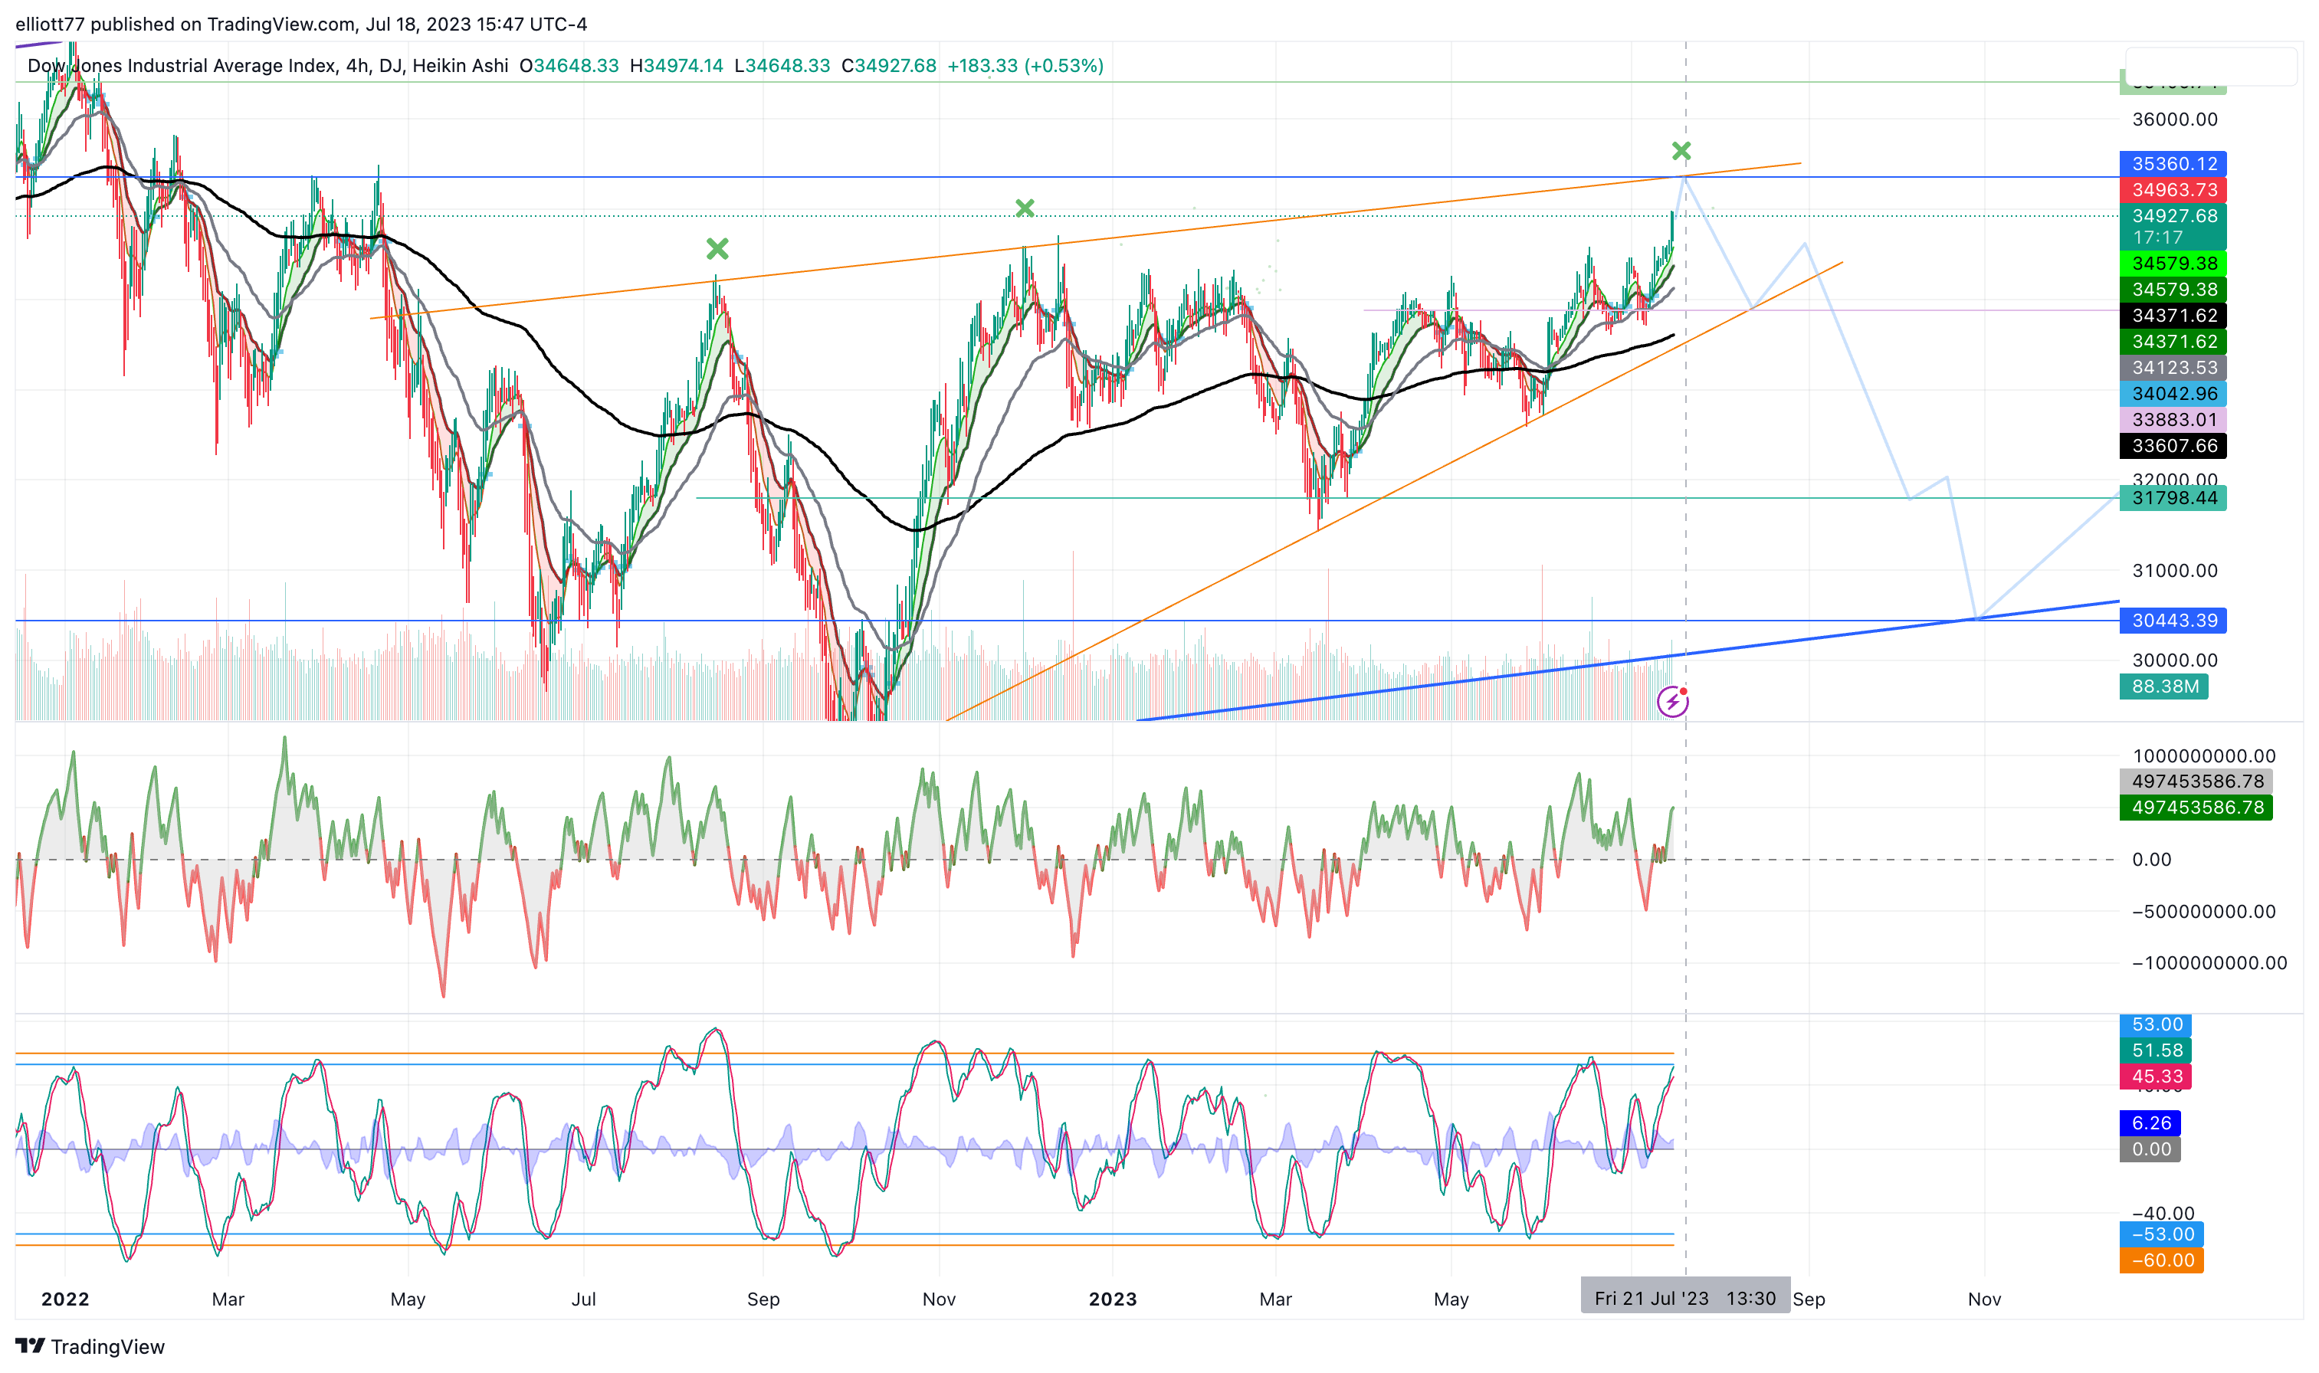Click the closing value C34927.68 in header
The height and width of the screenshot is (1373, 2319).
[x=888, y=66]
